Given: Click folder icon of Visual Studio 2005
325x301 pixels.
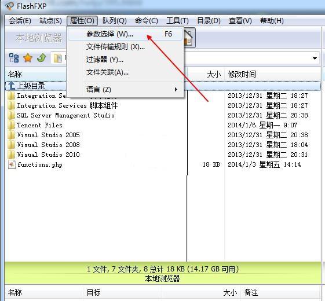Looking at the screenshot, I should coord(12,135).
